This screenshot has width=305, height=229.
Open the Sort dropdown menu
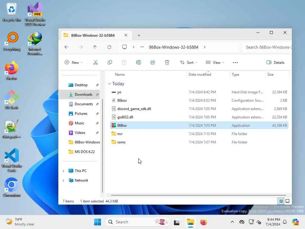(x=189, y=63)
